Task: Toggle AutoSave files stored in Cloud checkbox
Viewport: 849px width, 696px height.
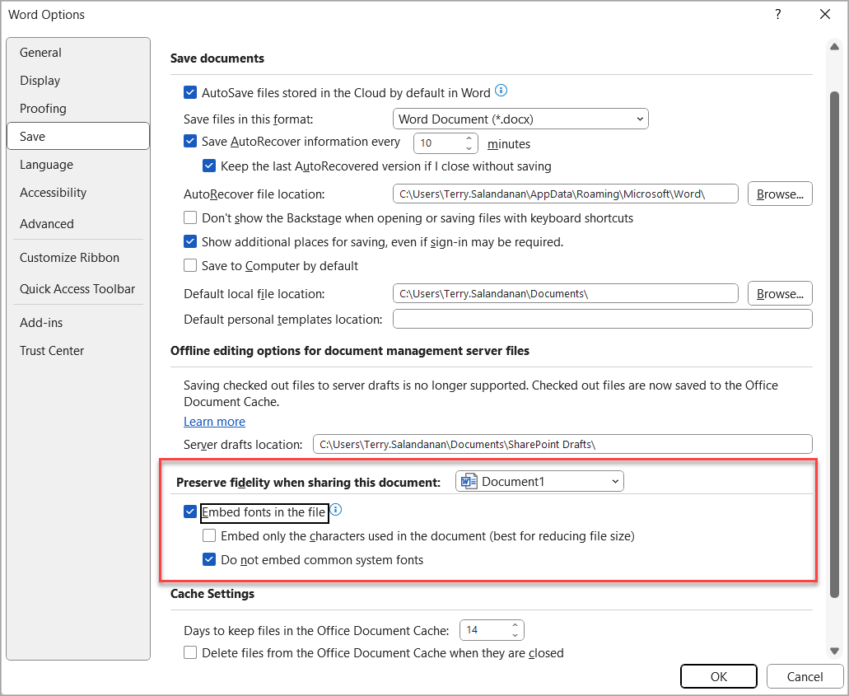Action: (190, 92)
